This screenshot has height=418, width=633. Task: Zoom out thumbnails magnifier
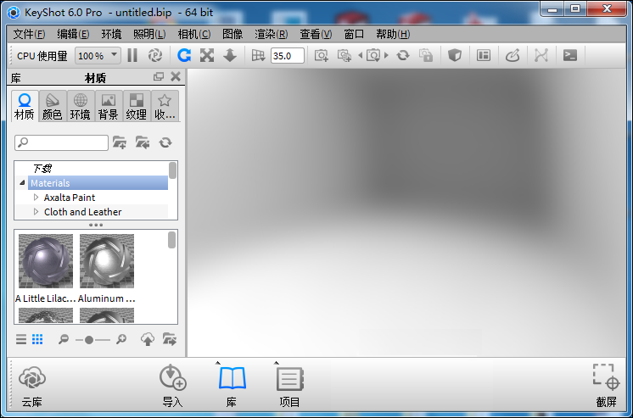64,339
